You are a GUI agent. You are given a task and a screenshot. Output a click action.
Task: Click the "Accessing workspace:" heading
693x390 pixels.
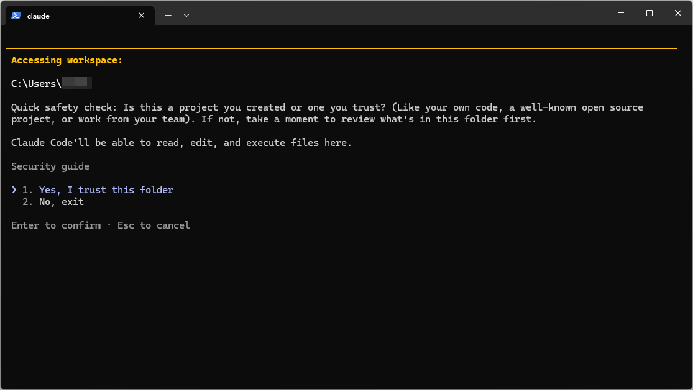point(67,60)
